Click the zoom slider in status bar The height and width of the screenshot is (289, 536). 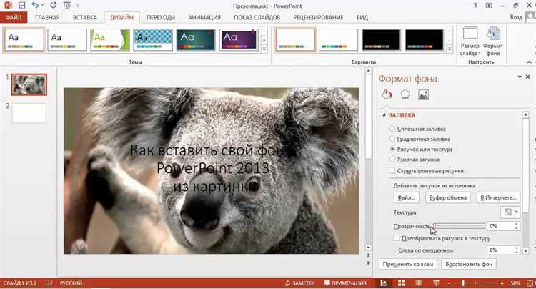pyautogui.click(x=475, y=283)
